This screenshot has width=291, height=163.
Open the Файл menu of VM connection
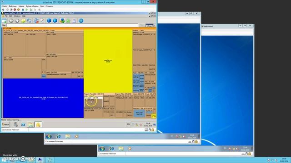pyautogui.click(x=5, y=6)
